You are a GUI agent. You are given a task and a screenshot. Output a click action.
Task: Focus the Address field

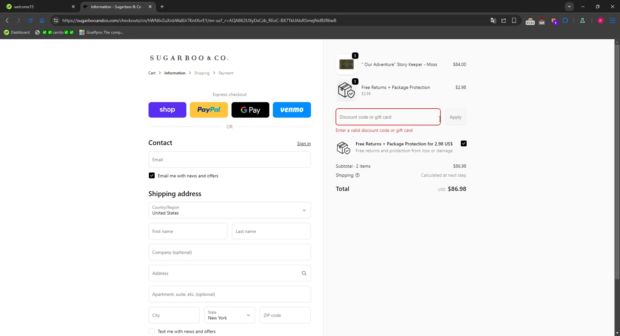229,273
